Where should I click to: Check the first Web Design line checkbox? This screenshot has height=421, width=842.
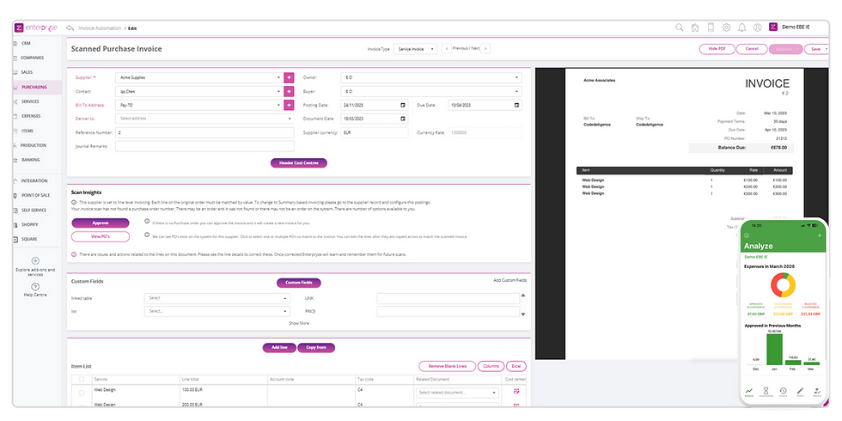point(82,393)
